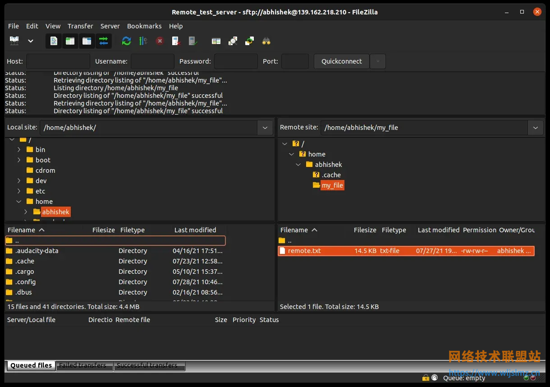
Task: Open the Transfer menu
Action: [80, 26]
